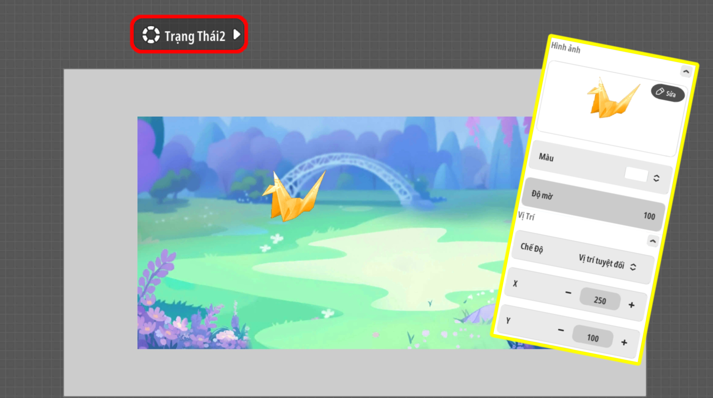The width and height of the screenshot is (713, 398).
Task: Collapse the Vị Trí section chevron
Action: click(x=652, y=241)
